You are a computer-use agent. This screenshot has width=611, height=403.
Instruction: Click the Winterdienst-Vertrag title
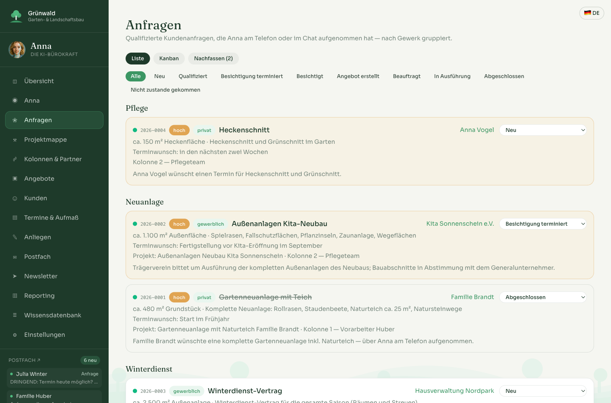245,391
